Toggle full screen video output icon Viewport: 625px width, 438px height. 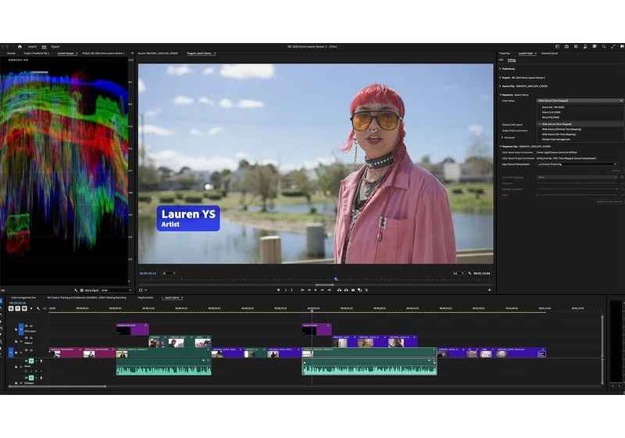(x=612, y=47)
